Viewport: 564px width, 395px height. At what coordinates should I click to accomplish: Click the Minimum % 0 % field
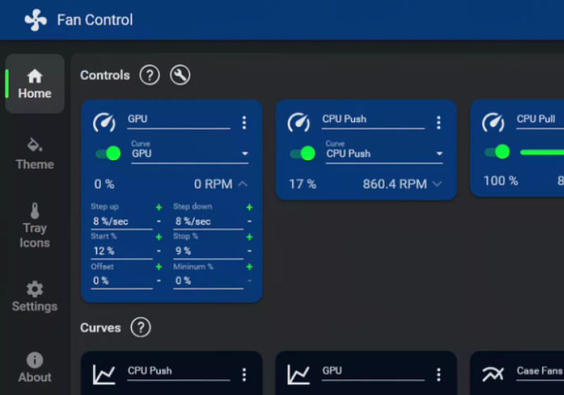pos(208,281)
